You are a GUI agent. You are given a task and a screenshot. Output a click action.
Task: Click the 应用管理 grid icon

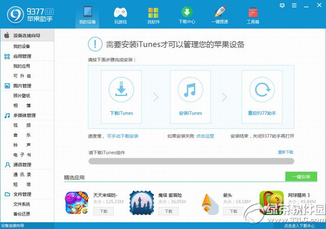[x=7, y=56]
